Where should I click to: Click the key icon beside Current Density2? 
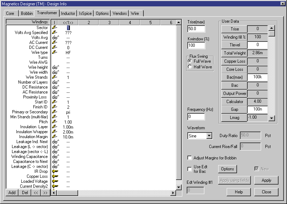(x=55, y=186)
